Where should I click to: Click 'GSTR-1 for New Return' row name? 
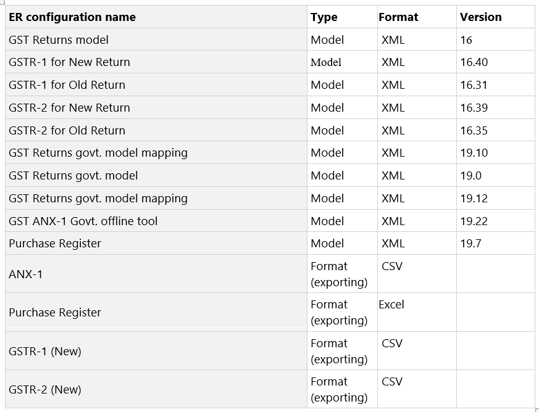[x=69, y=62]
